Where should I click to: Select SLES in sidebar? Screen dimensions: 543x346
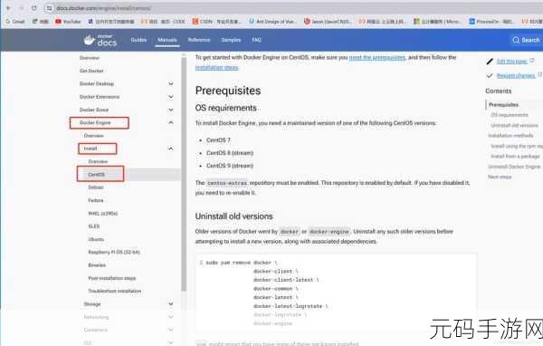(x=94, y=226)
